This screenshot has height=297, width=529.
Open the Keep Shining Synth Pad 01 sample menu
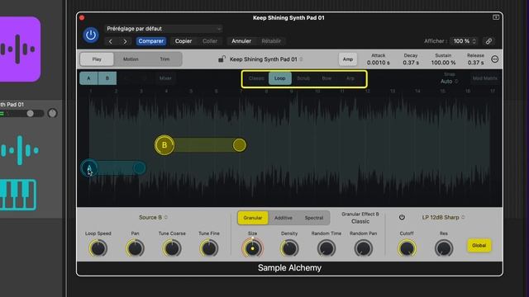pyautogui.click(x=266, y=59)
